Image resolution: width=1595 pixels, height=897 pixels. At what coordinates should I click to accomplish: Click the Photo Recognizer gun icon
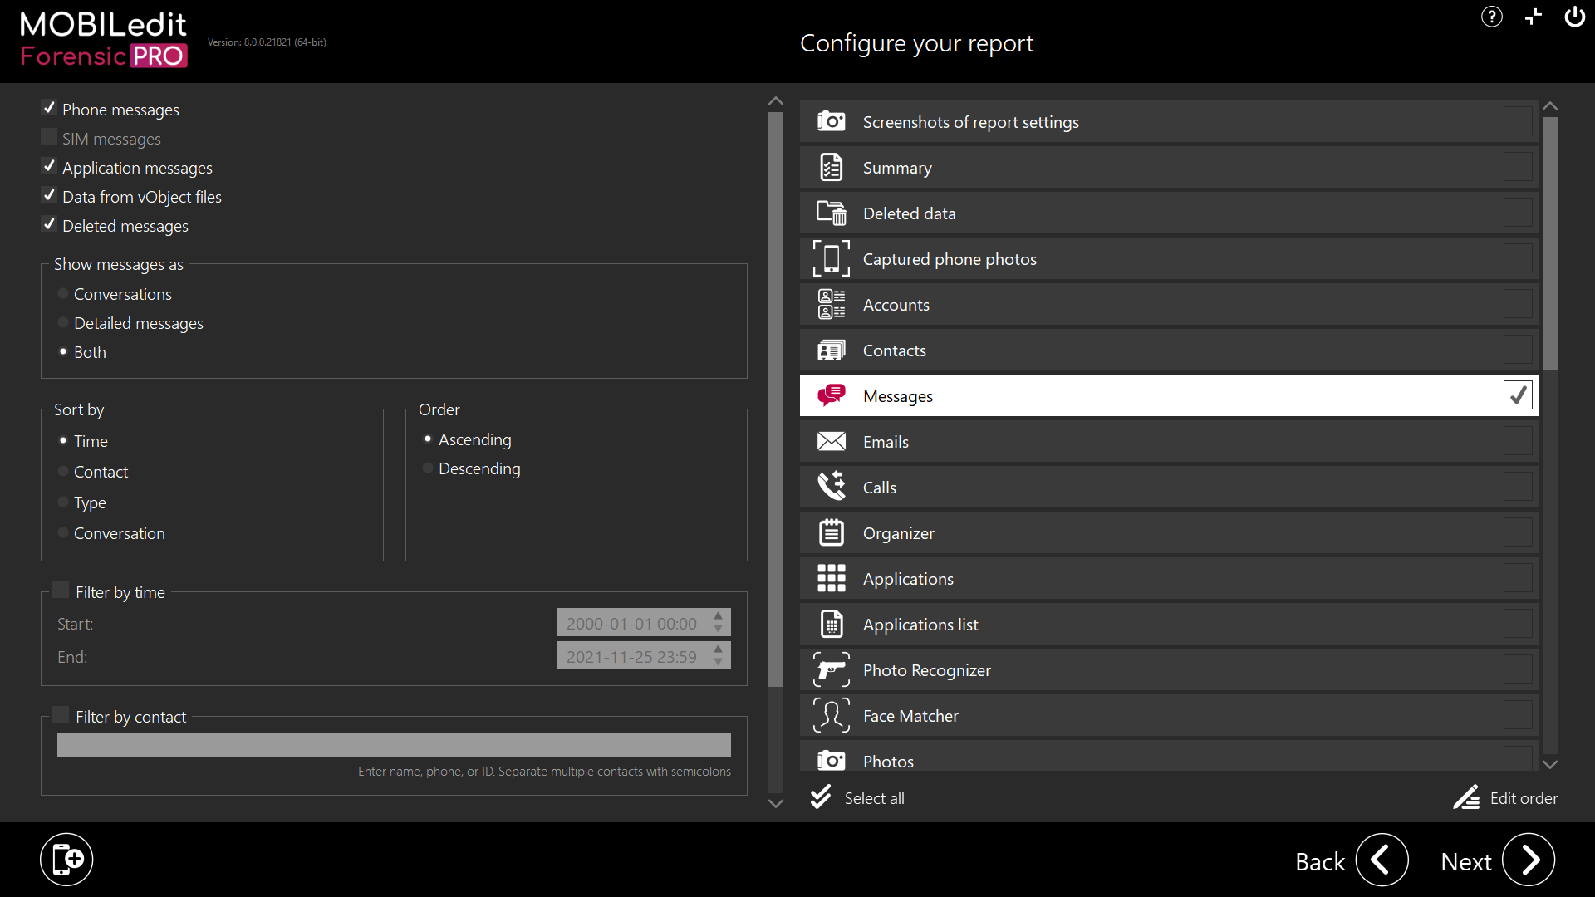[831, 669]
